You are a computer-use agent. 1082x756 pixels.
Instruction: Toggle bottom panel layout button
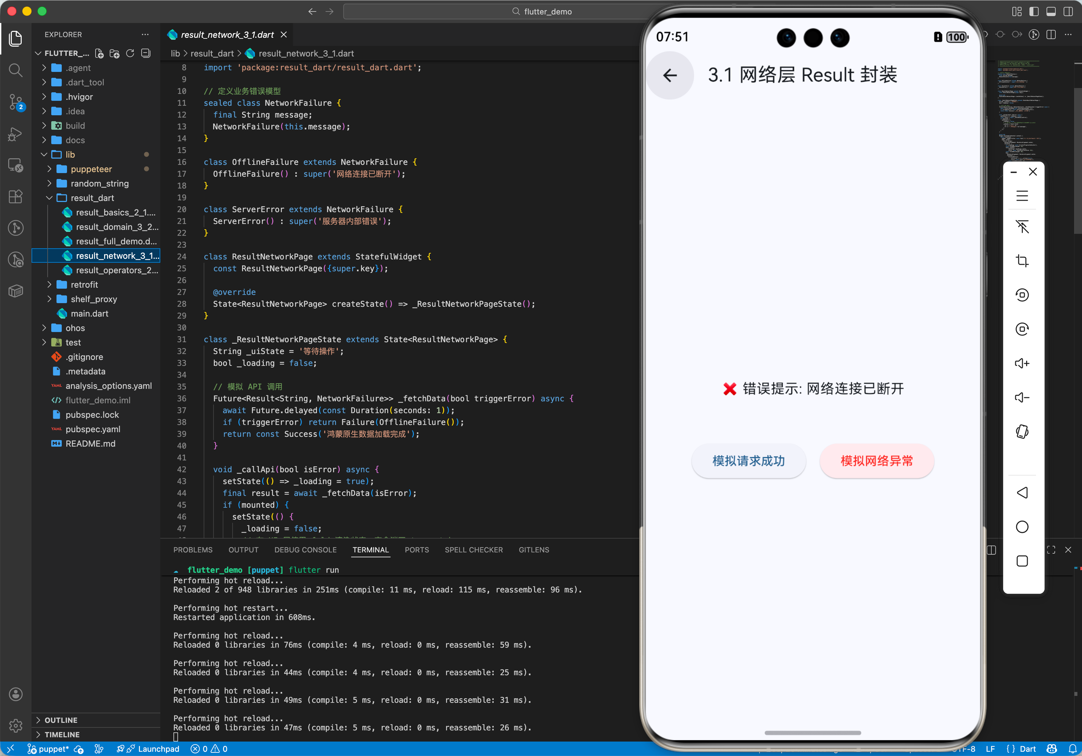point(1051,11)
